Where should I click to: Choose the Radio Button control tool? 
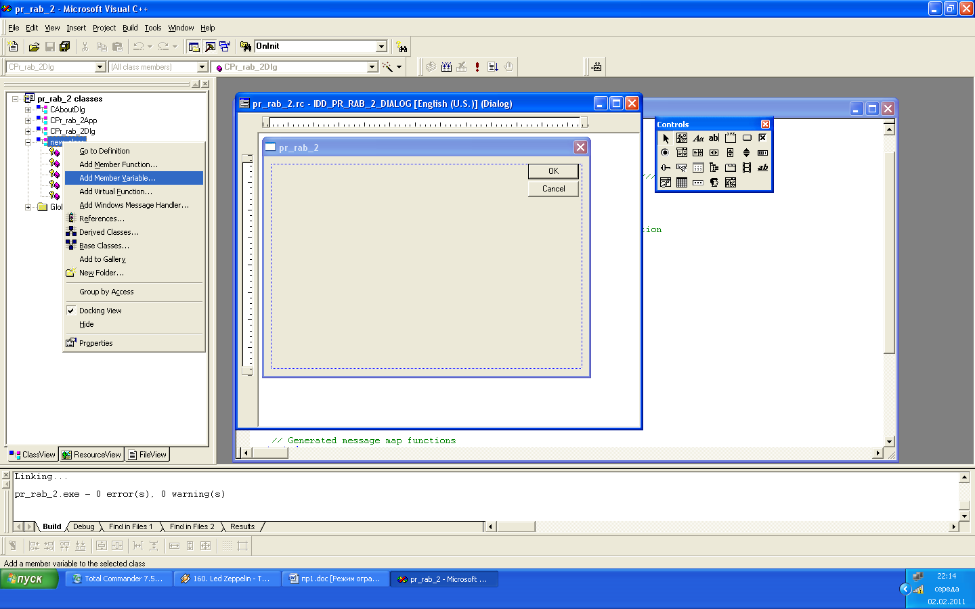(x=666, y=153)
